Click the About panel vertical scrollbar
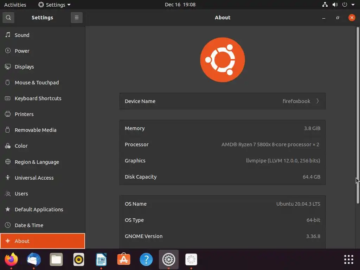Image resolution: width=360 pixels, height=270 pixels. (x=358, y=115)
